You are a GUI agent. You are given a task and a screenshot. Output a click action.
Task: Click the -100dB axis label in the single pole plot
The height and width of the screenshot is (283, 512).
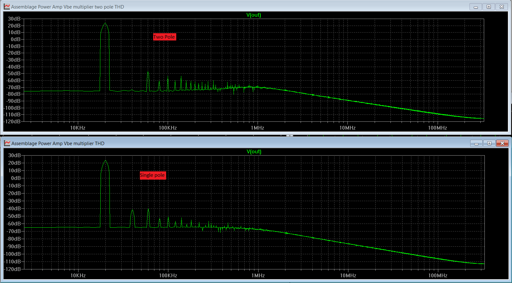tap(13, 254)
